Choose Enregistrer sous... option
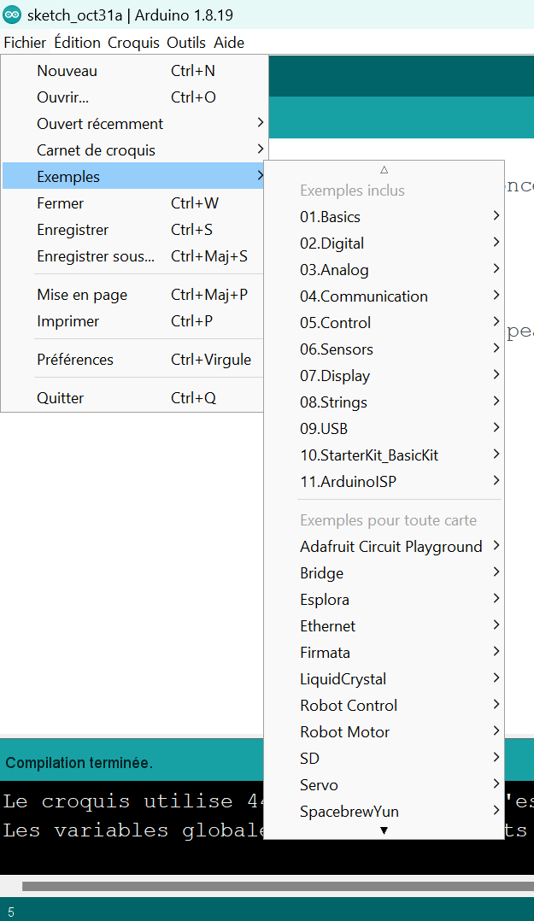The width and height of the screenshot is (534, 921). 134,256
